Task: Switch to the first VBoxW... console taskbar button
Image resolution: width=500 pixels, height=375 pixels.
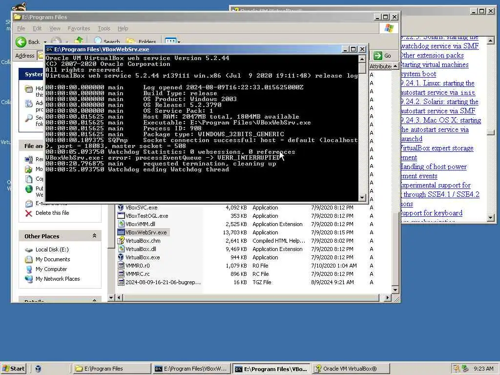Action: coord(191,369)
